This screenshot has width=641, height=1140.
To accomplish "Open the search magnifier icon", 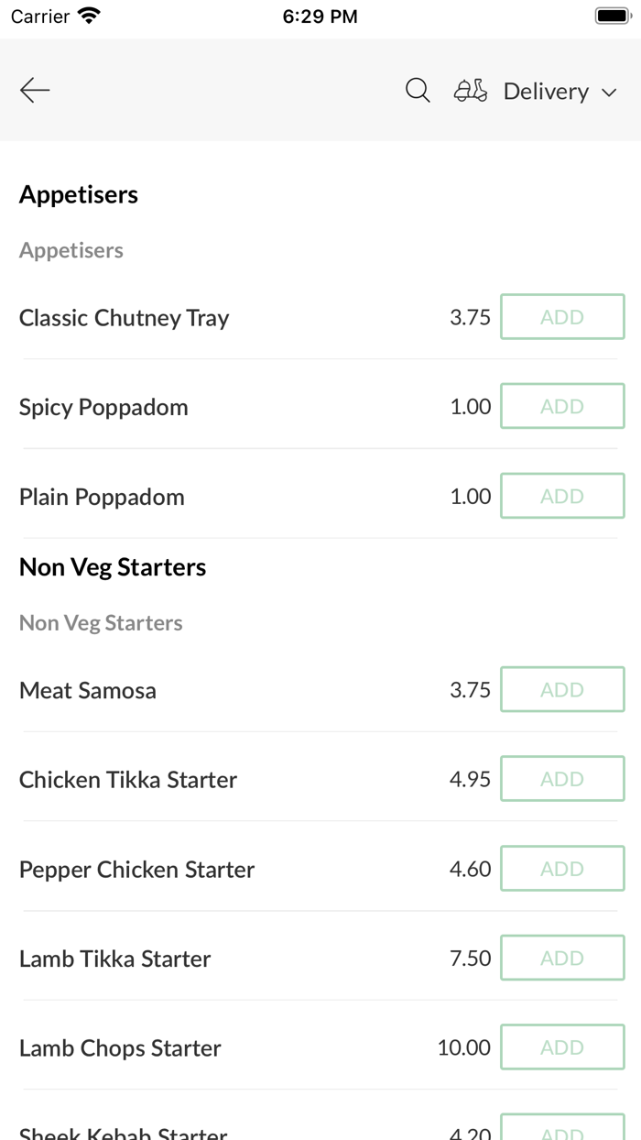I will point(418,90).
